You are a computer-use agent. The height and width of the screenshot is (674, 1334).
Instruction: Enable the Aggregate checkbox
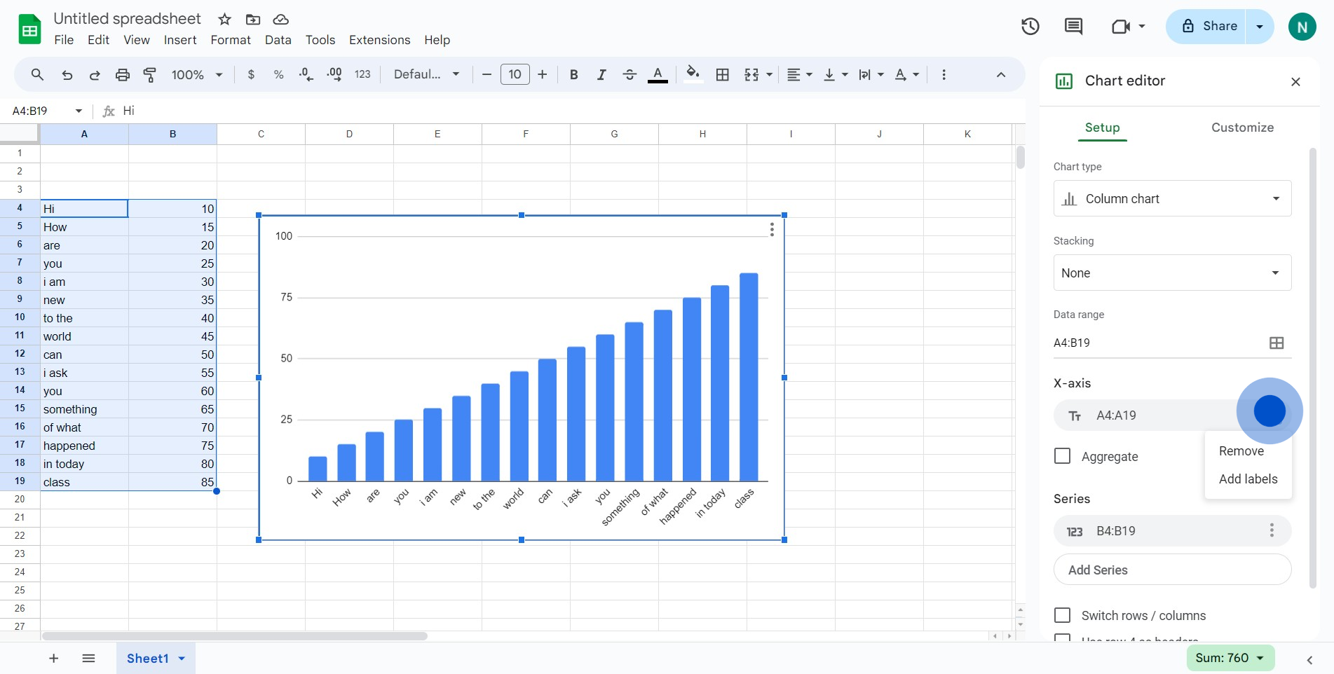[1063, 456]
